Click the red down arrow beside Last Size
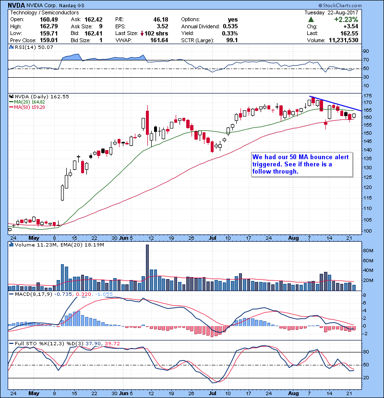384x398 pixels. pyautogui.click(x=142, y=34)
